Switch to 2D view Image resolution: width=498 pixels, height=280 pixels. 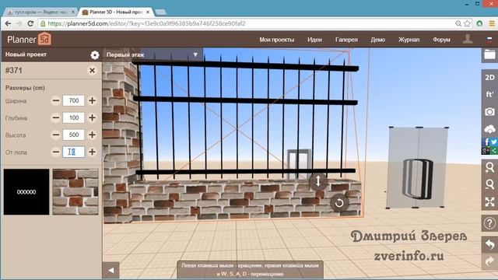[489, 78]
